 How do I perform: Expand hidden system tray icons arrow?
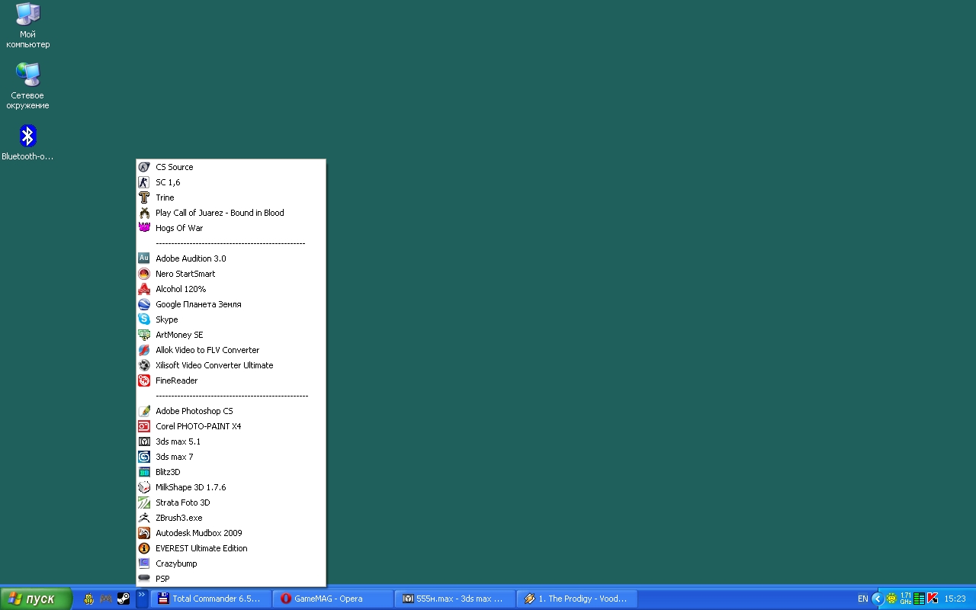877,599
